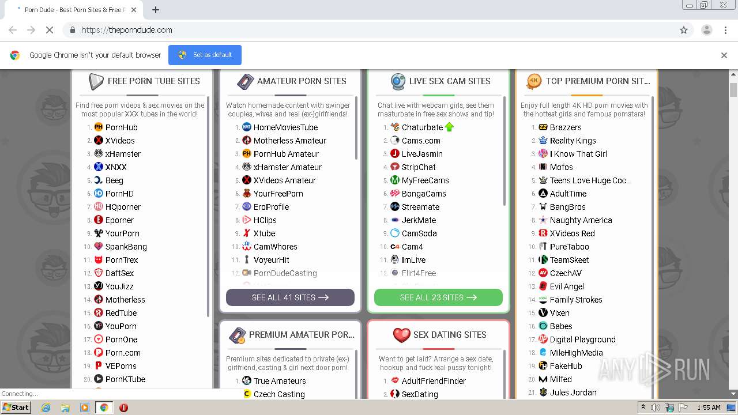Click the Live Sex Cam Sites list scrollbar
Viewport: 738px width, 415px height.
(x=504, y=151)
